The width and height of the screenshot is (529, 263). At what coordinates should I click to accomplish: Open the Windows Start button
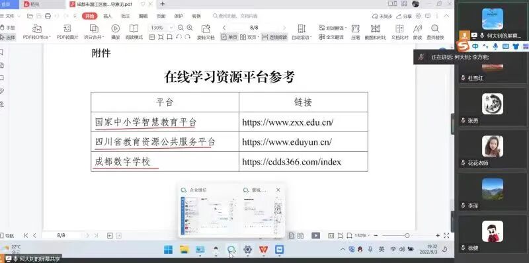(x=168, y=250)
